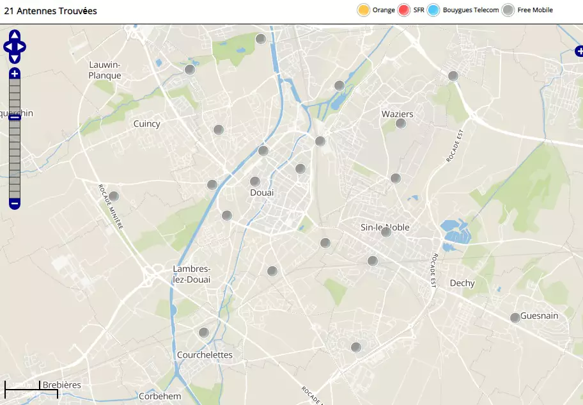Image resolution: width=583 pixels, height=405 pixels.
Task: Pan the map left with the west arrow
Action: [x=8, y=47]
